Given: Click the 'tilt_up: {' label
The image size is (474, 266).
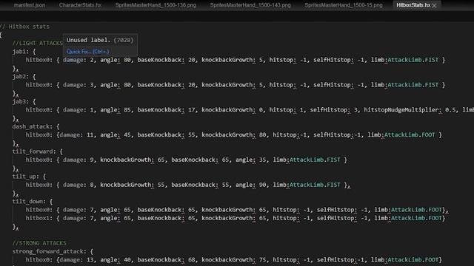Looking at the screenshot, I should click(29, 177).
